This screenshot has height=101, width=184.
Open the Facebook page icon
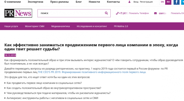click(x=176, y=2)
